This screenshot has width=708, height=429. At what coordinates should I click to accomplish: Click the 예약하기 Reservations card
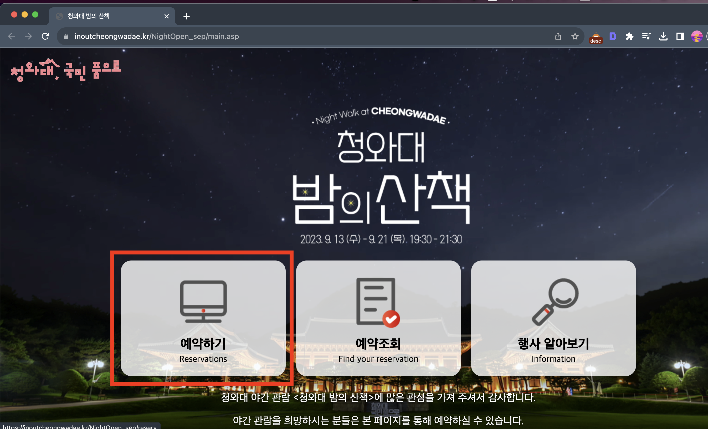tap(203, 318)
